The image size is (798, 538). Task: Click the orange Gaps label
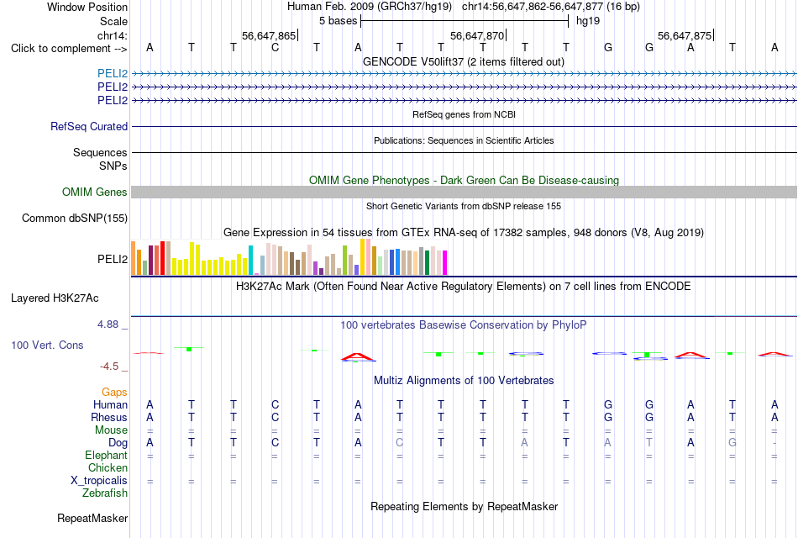coord(114,392)
